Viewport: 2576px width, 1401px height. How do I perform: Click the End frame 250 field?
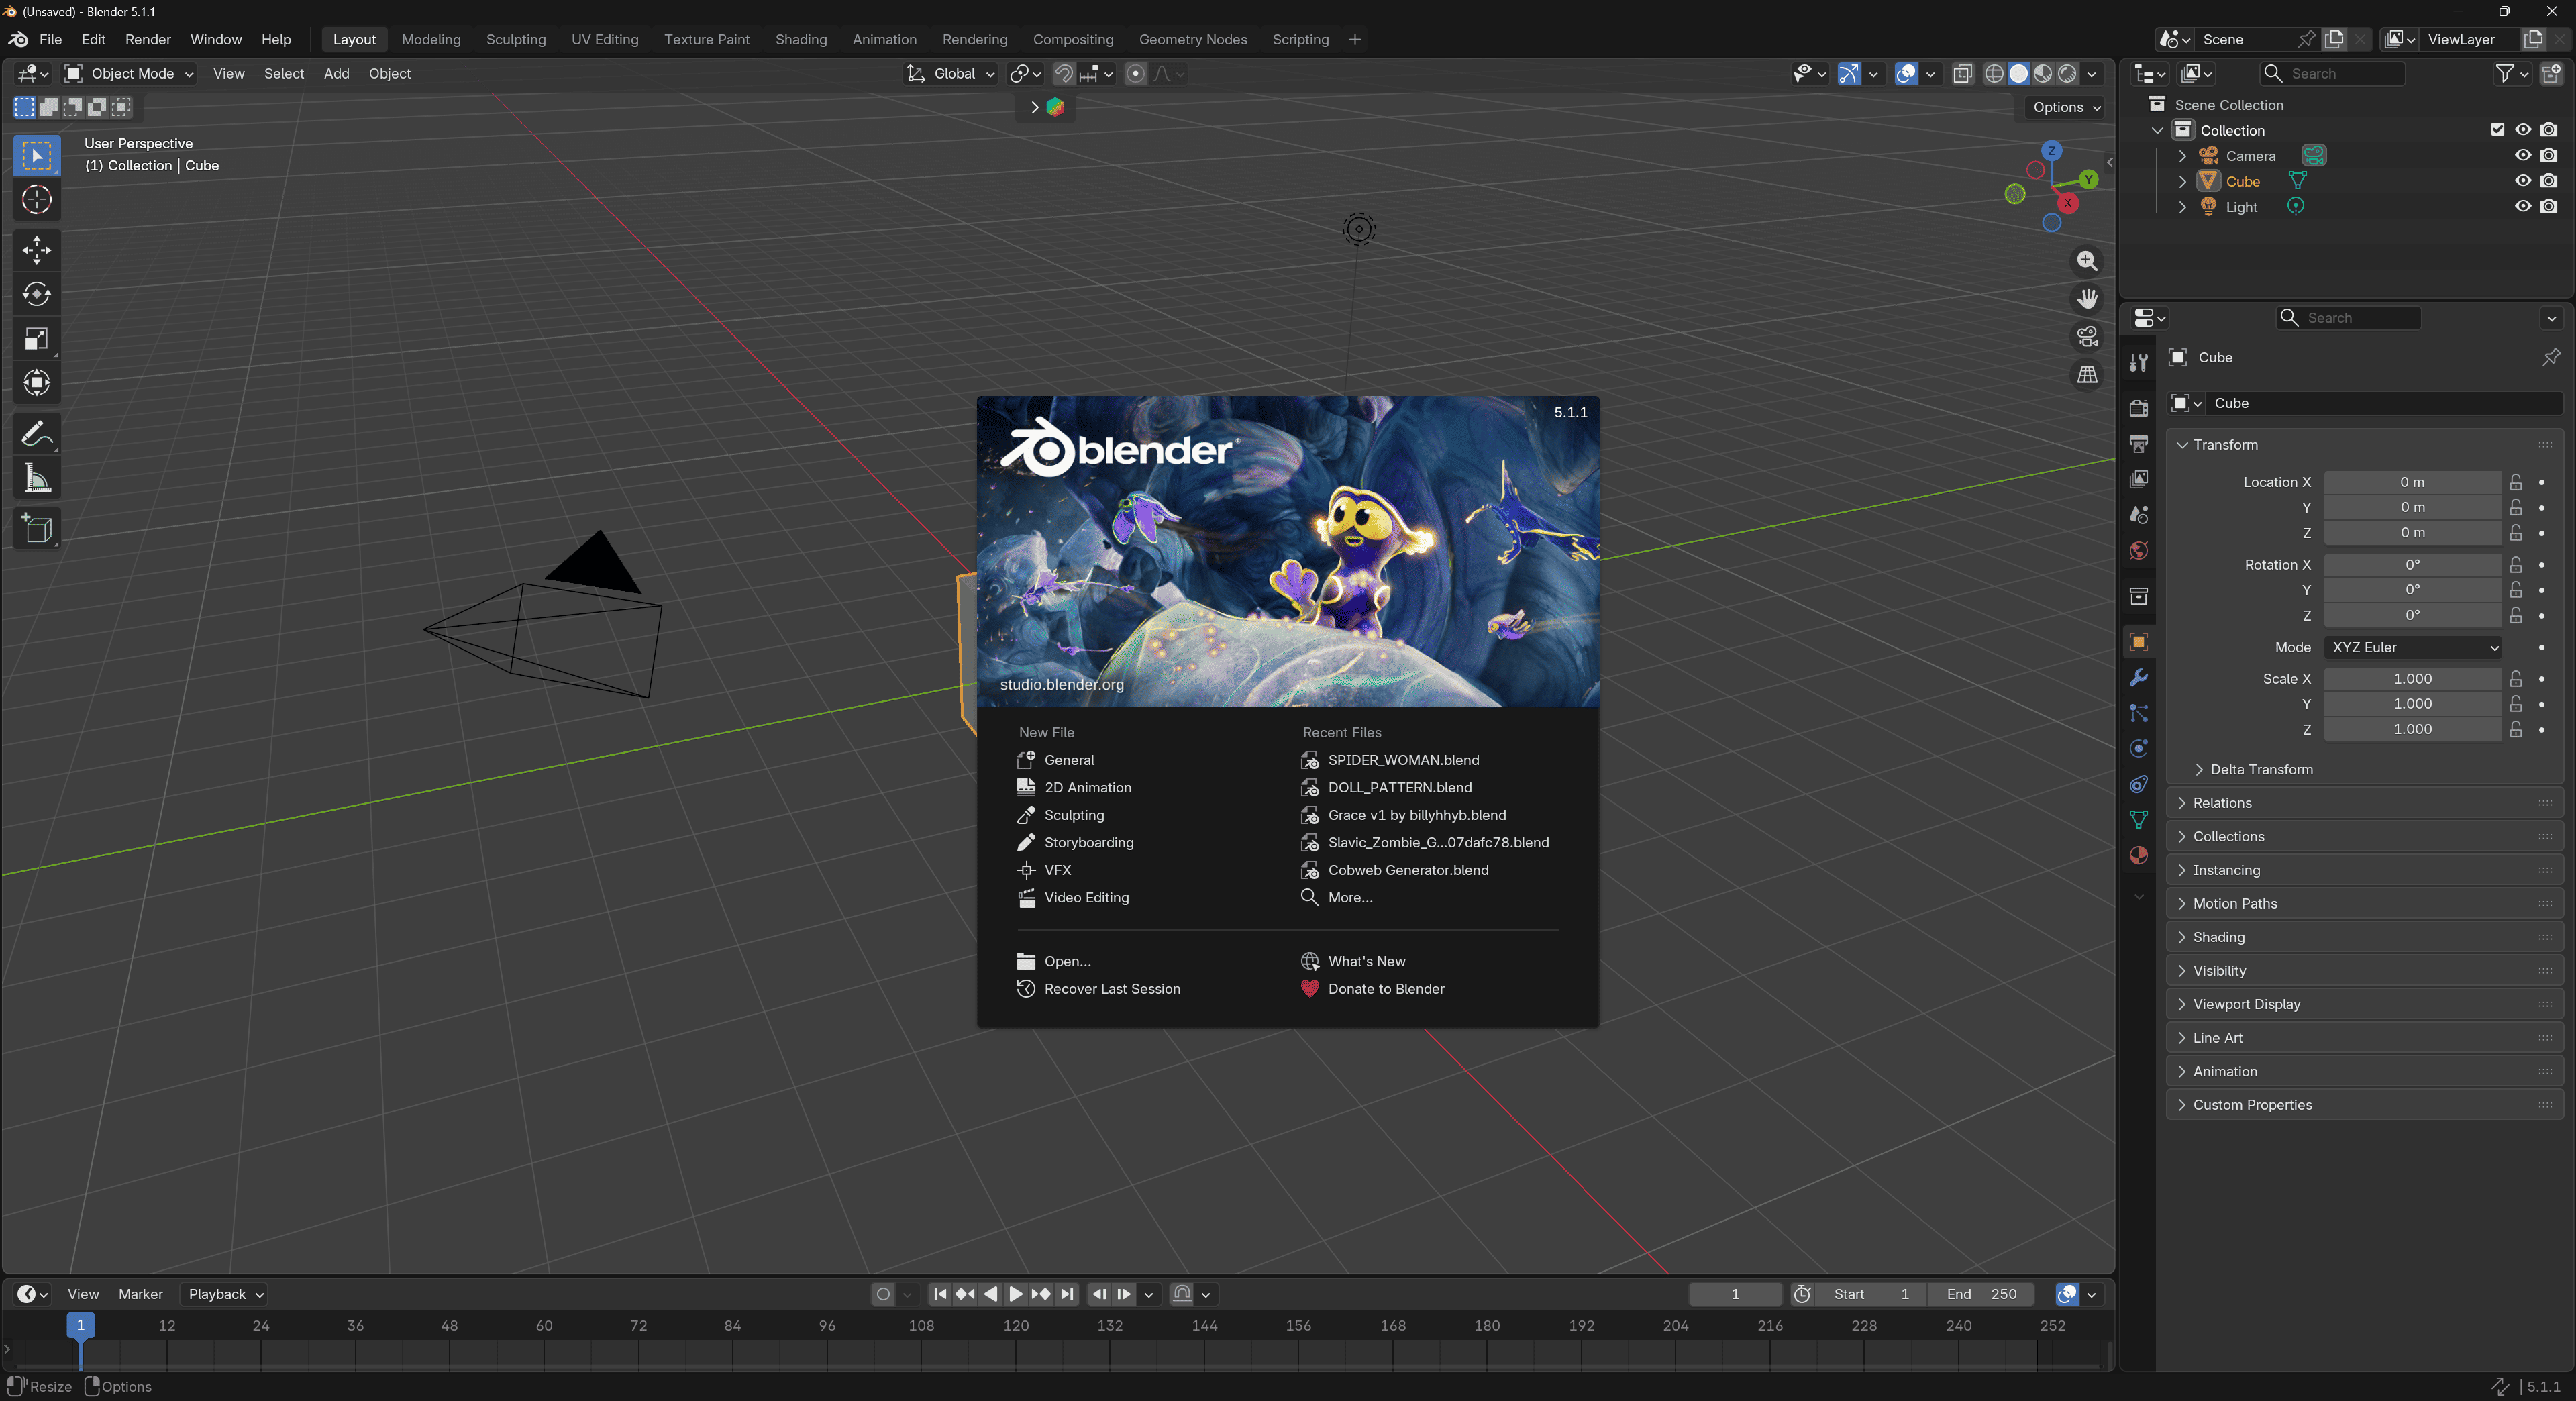tap(1981, 1294)
